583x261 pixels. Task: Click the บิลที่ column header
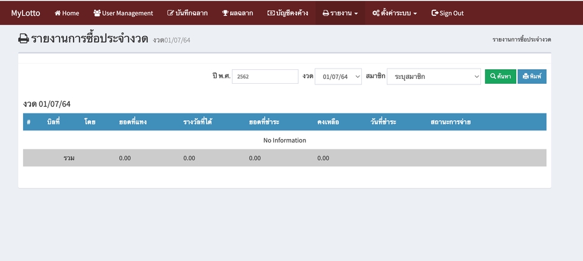click(53, 122)
